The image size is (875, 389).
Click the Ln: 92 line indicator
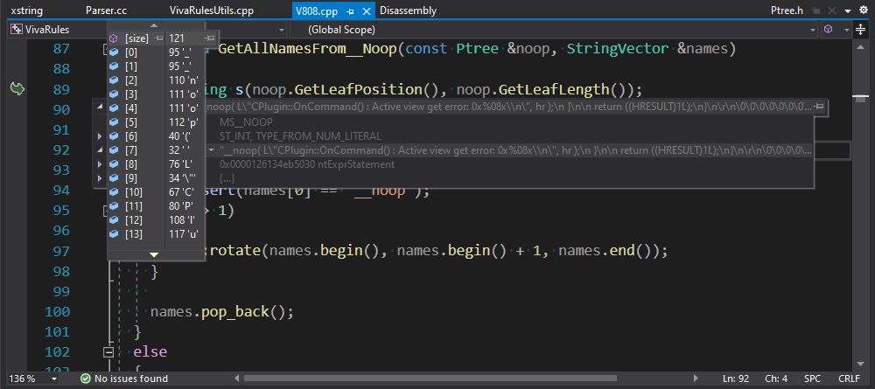[736, 379]
